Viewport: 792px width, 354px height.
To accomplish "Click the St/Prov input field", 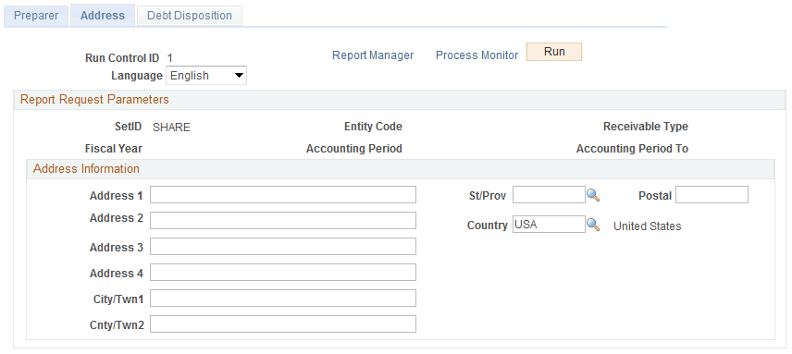I will pos(549,195).
